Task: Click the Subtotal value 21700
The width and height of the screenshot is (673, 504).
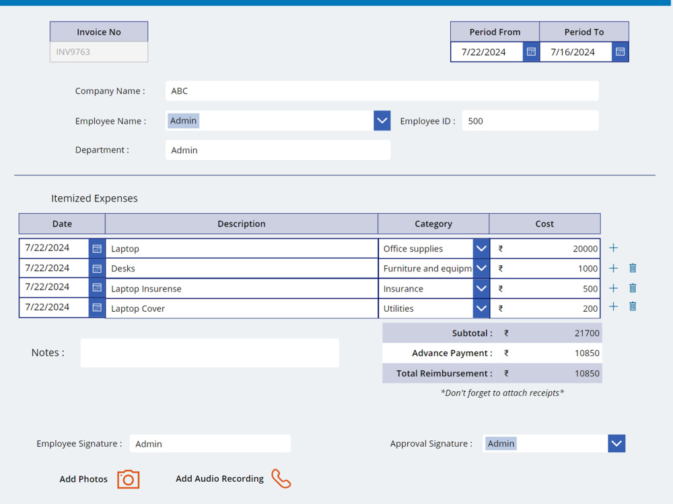Action: (587, 333)
